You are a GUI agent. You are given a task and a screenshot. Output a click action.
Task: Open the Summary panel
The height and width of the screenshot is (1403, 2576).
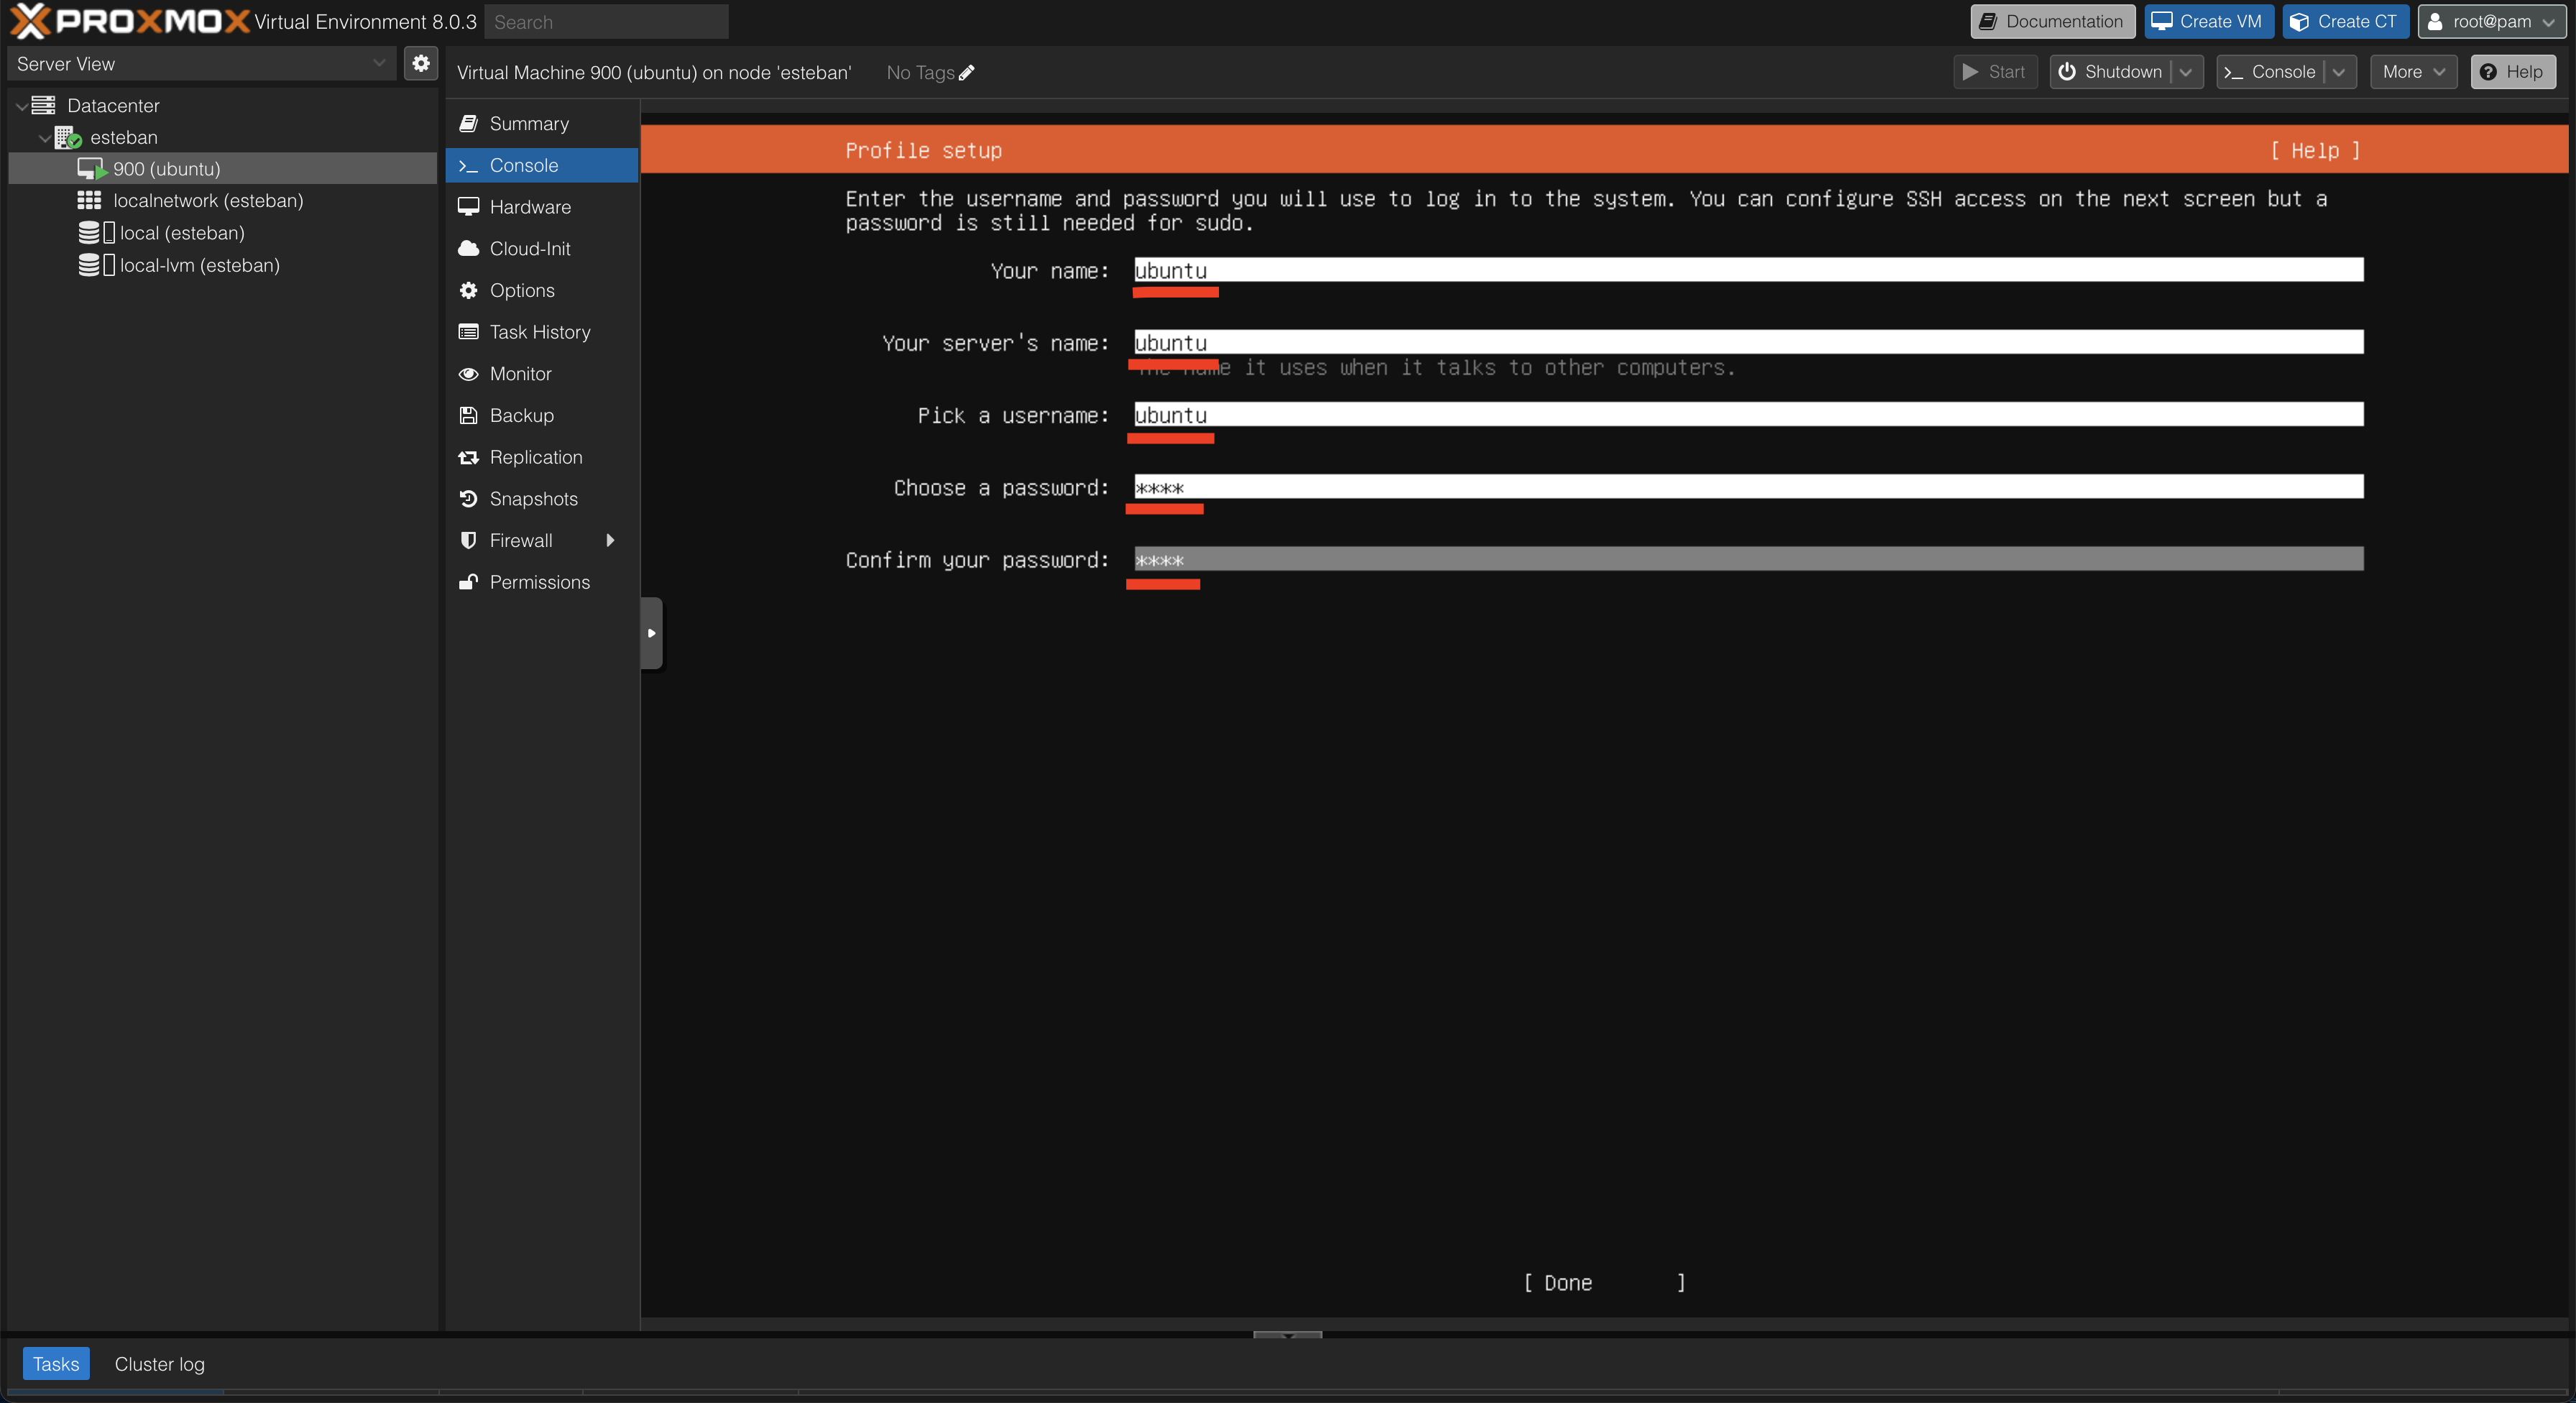[x=541, y=123]
